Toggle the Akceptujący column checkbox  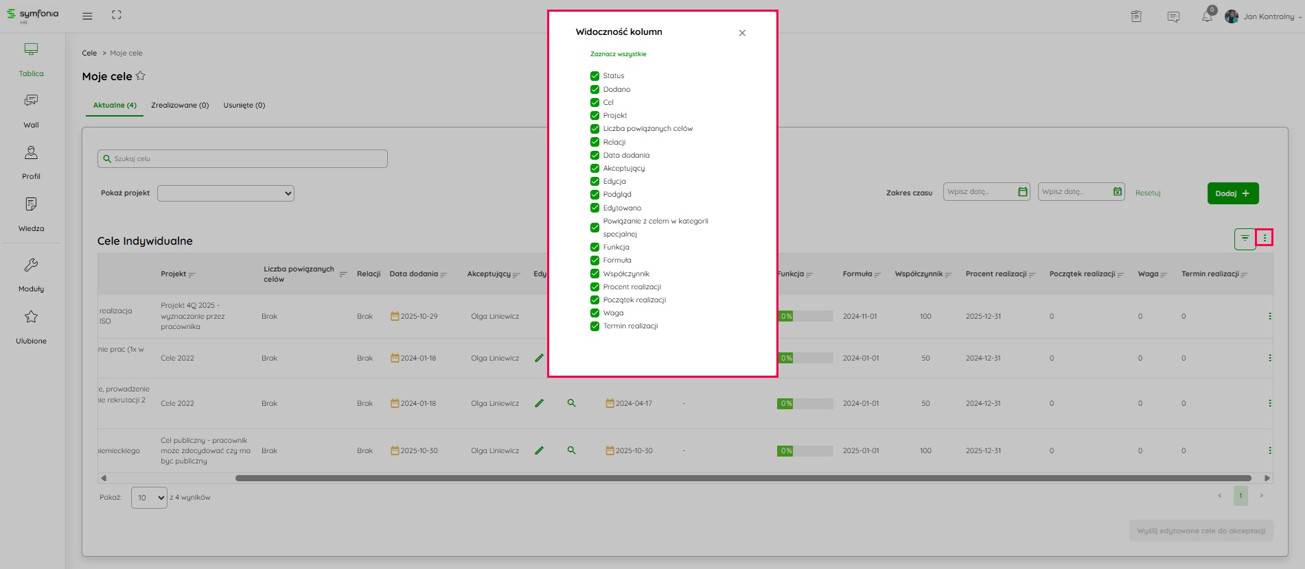tap(594, 169)
